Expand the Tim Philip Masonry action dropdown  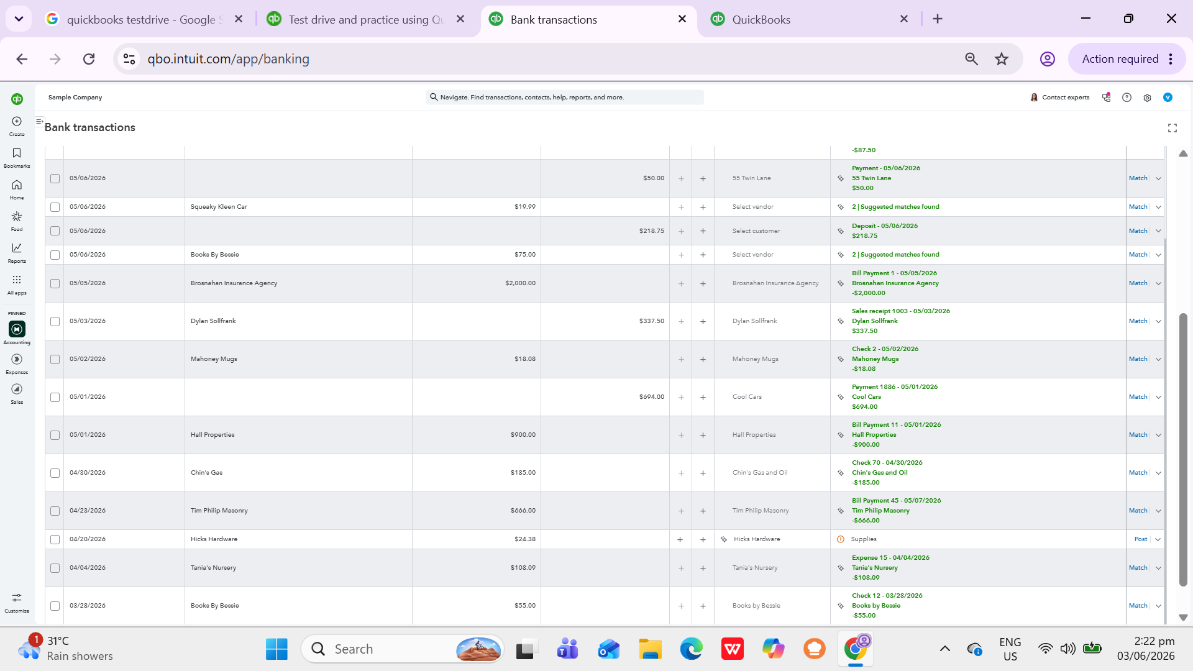[x=1158, y=511]
